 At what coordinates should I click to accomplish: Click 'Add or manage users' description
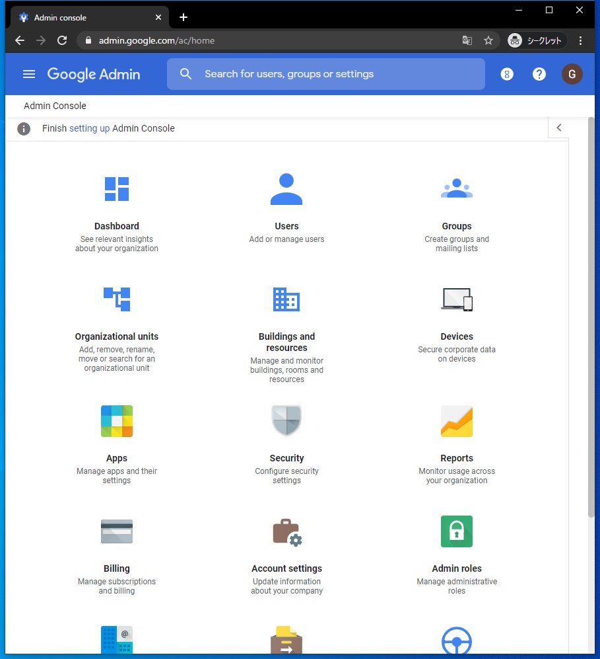(286, 239)
